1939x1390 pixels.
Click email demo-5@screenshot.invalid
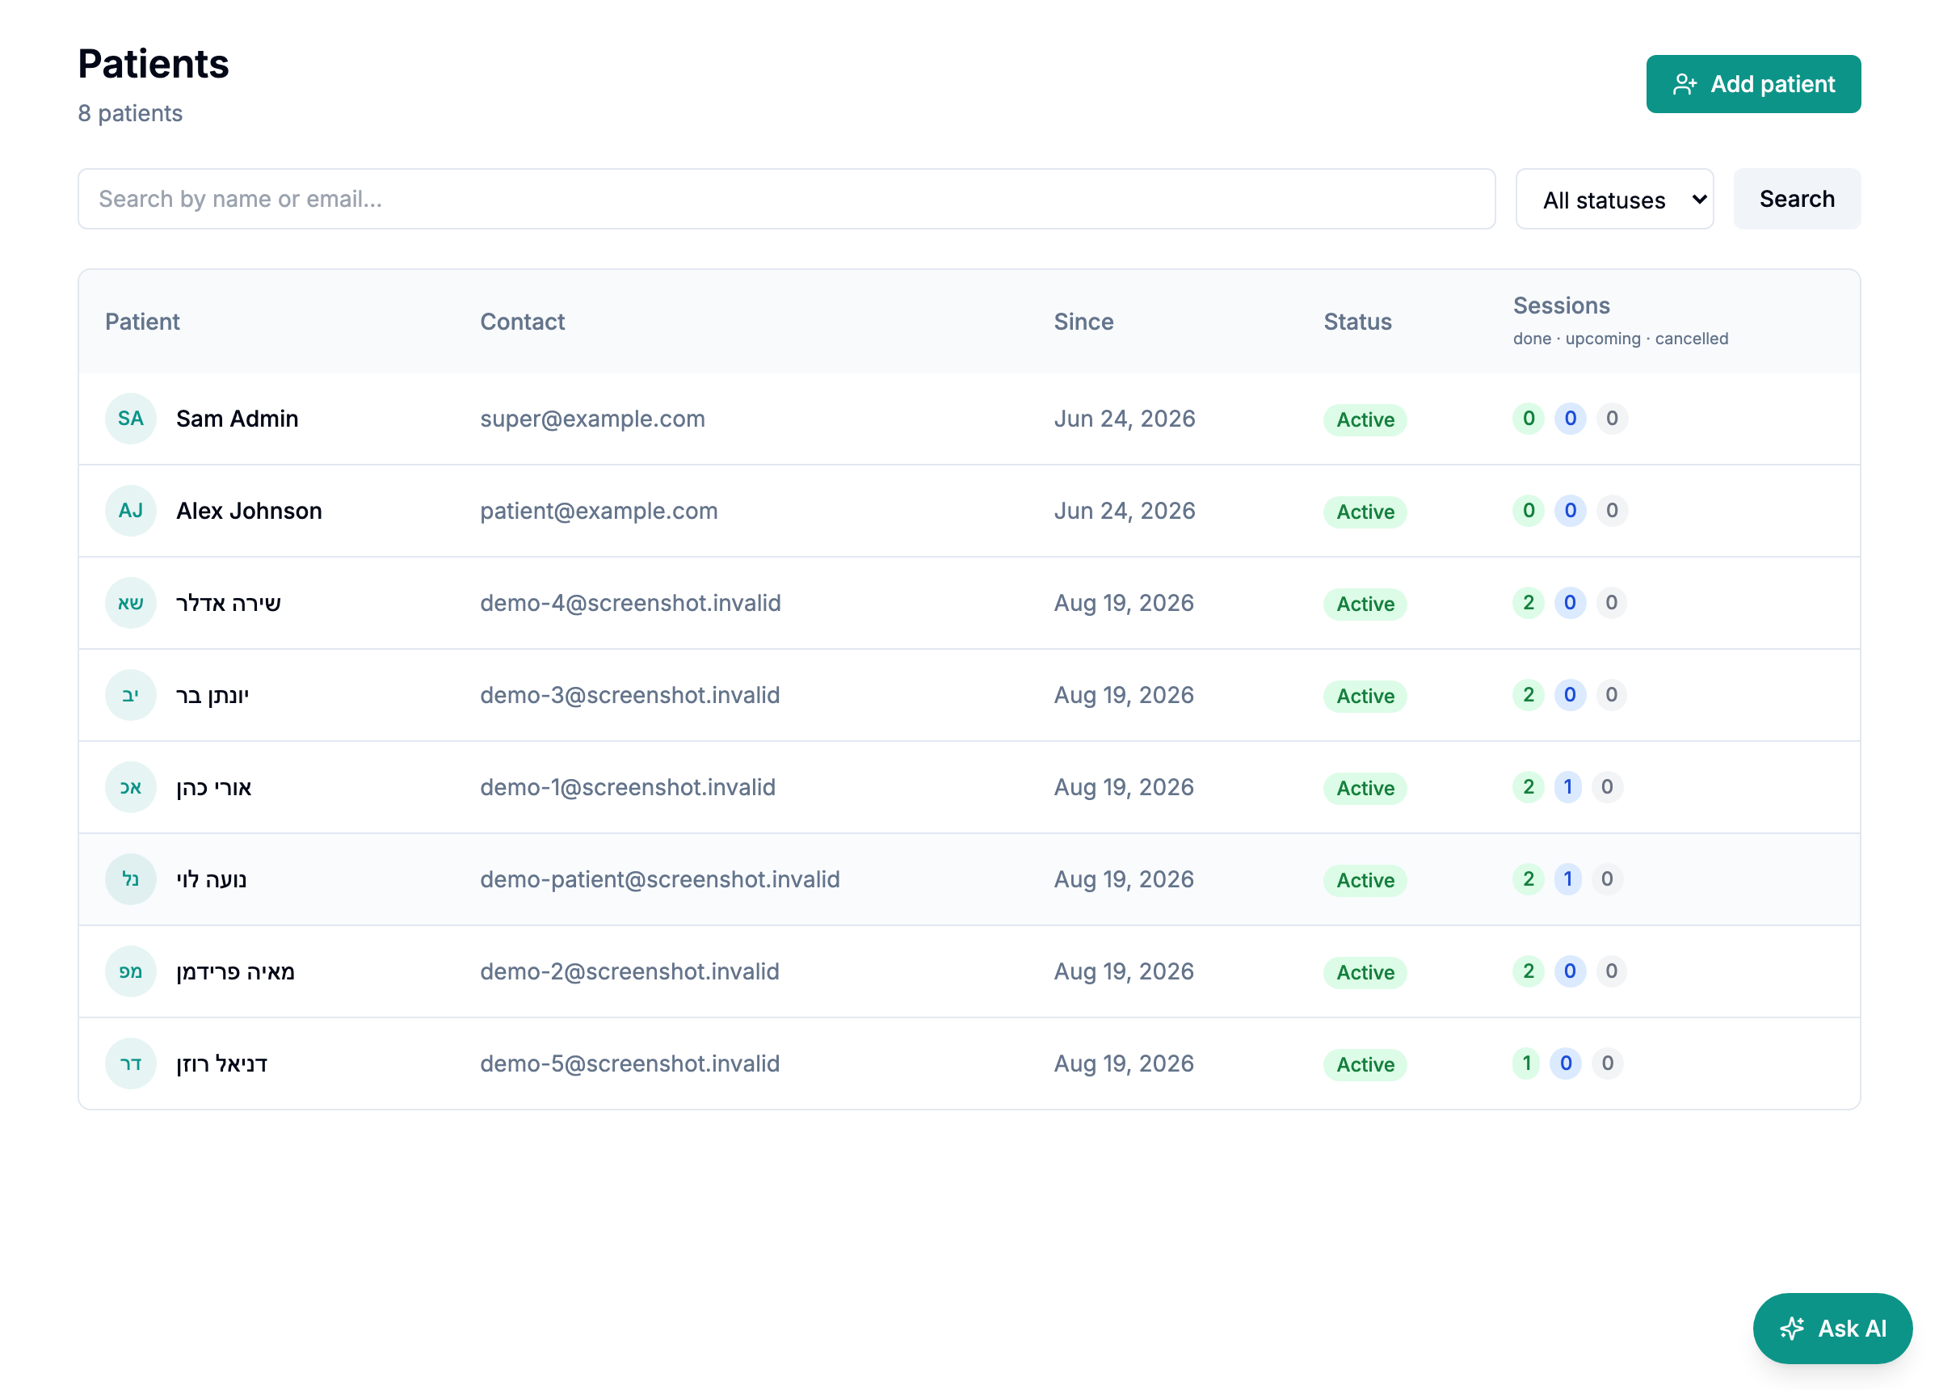coord(629,1064)
